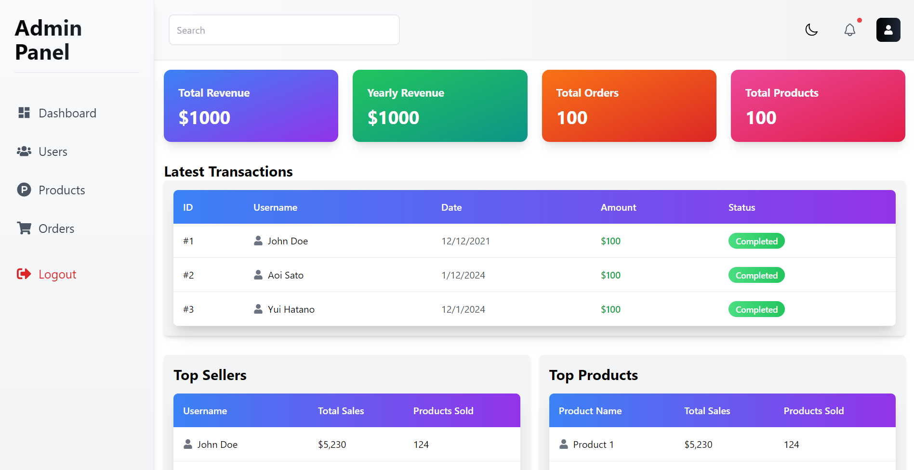Image resolution: width=914 pixels, height=470 pixels.
Task: Click the Amount column header in transactions
Action: tap(618, 207)
